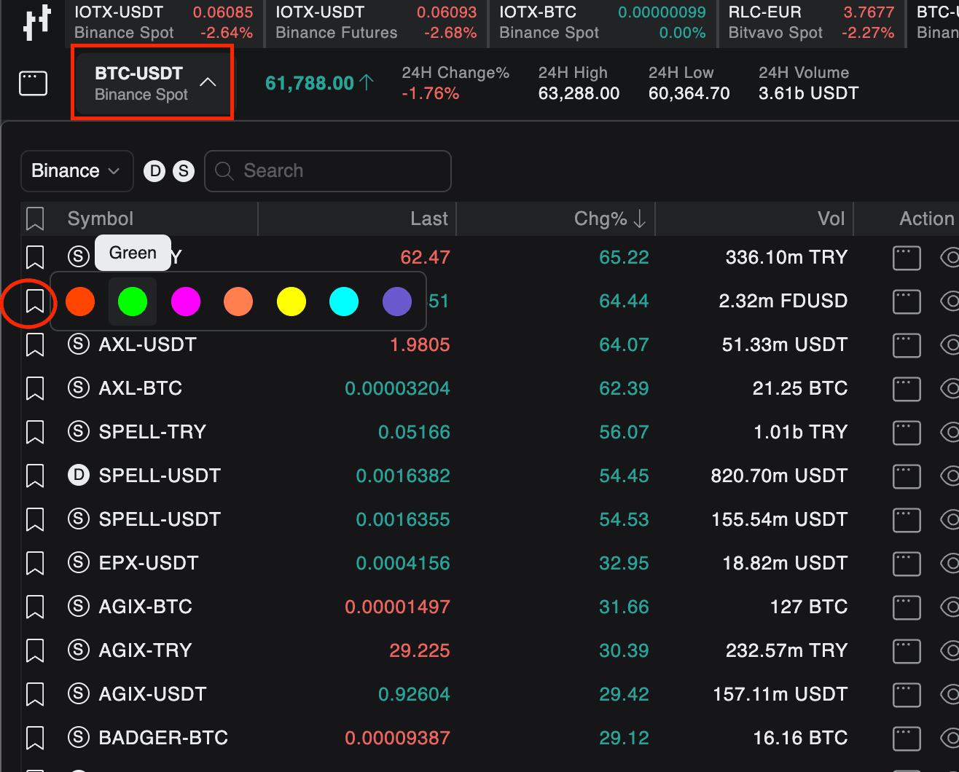Viewport: 959px width, 772px height.
Task: Bookmark the AXL-BTC row
Action: (35, 388)
